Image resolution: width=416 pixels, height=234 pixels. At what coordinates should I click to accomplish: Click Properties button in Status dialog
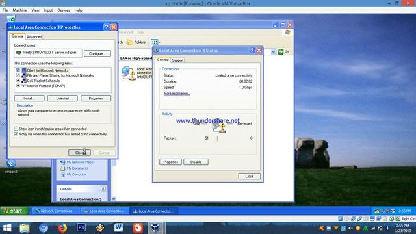coord(170,162)
